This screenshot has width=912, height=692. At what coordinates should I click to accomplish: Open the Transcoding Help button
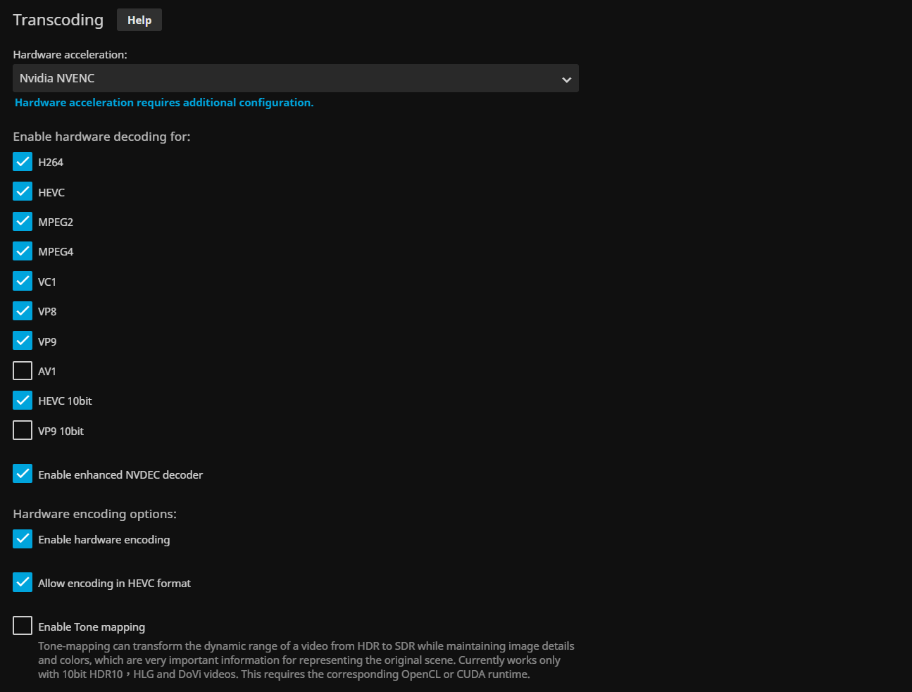tap(139, 20)
